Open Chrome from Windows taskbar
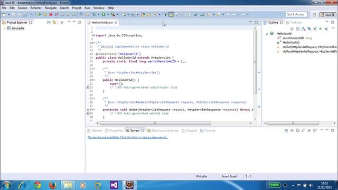 pos(37,185)
